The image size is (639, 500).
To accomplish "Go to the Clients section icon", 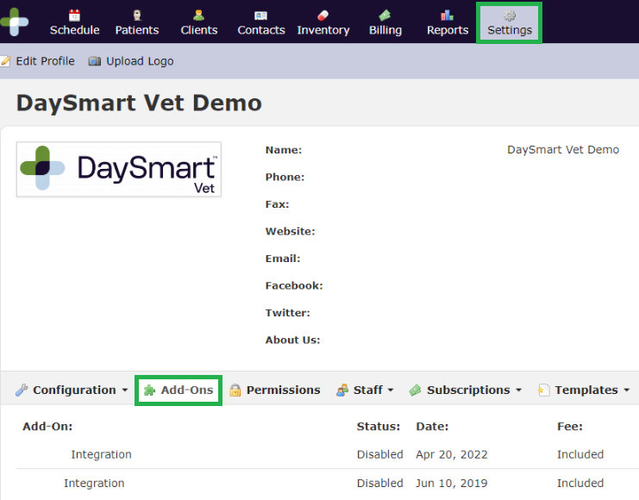I will [199, 16].
